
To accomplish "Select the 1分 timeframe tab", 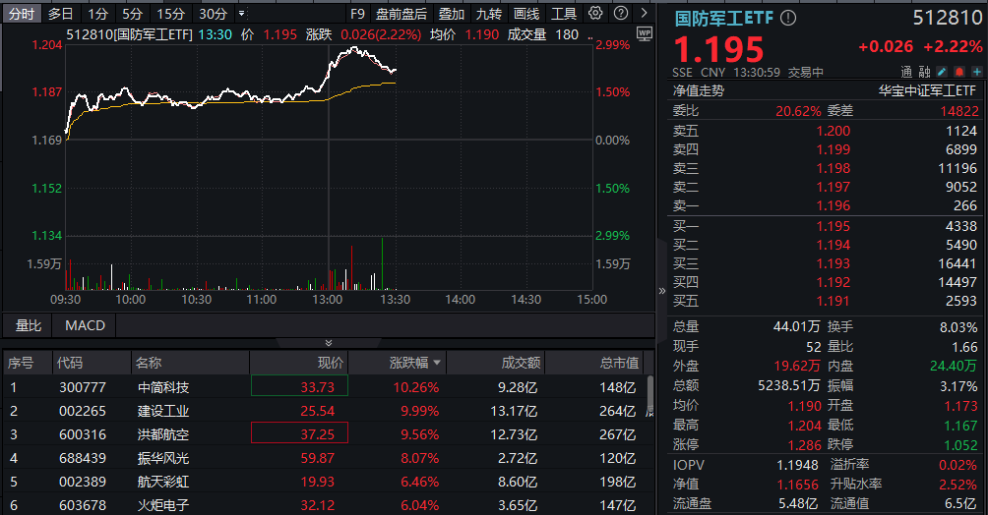I will pos(97,13).
